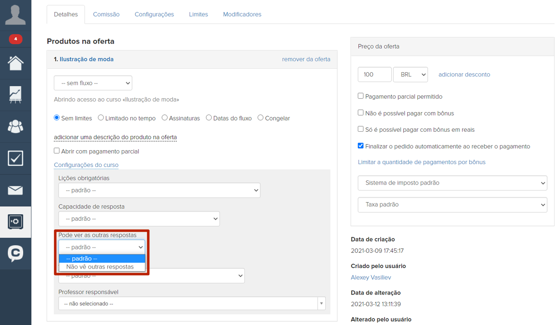Screen dimensions: 557x325
Task: Open the analytics chart board icon
Action: (x=15, y=95)
